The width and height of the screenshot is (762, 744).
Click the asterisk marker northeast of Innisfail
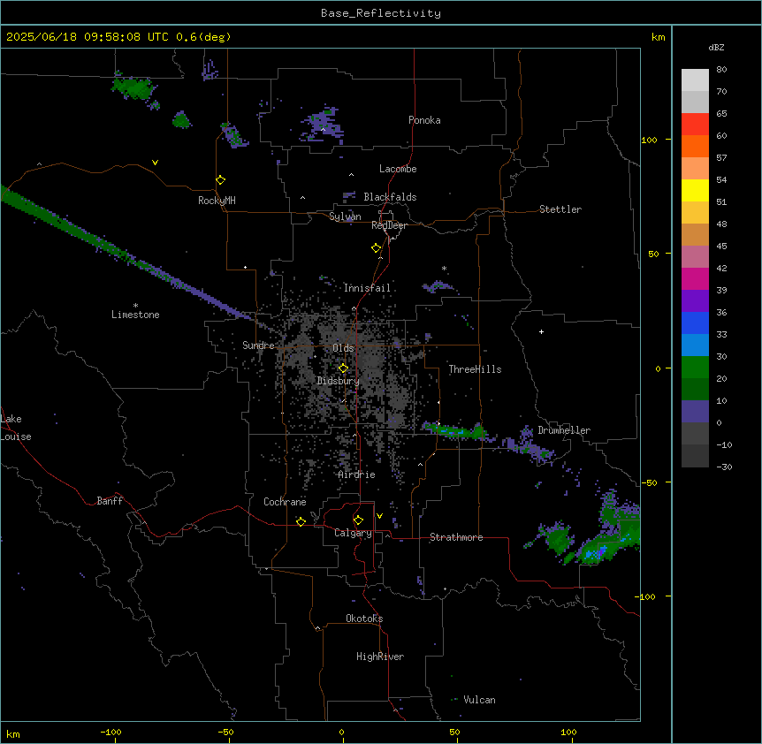point(444,268)
